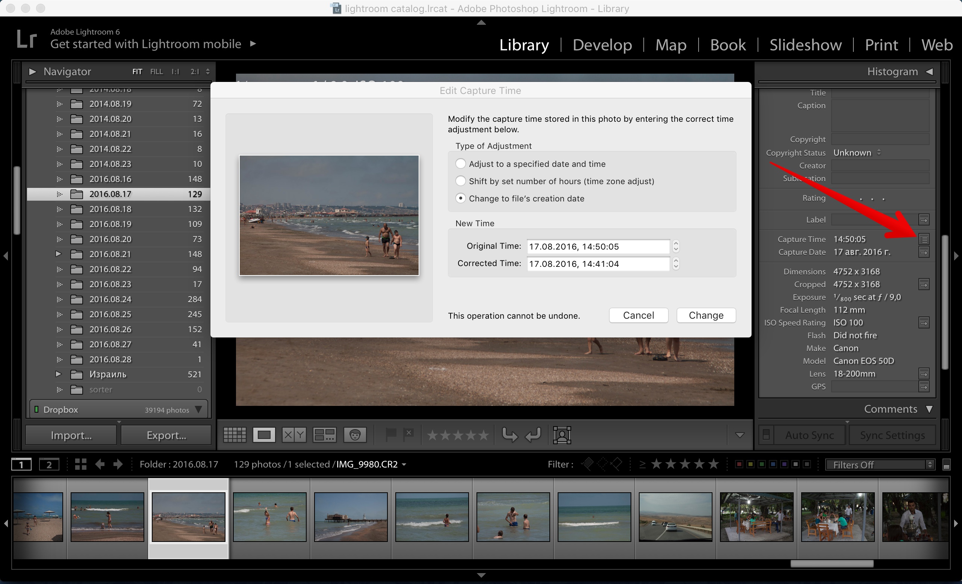Toggle 'Change to file's creation date' option

[459, 198]
